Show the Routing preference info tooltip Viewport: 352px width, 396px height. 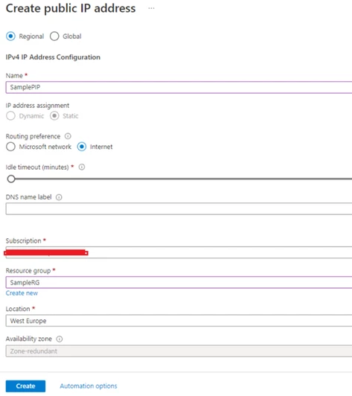pyautogui.click(x=68, y=136)
